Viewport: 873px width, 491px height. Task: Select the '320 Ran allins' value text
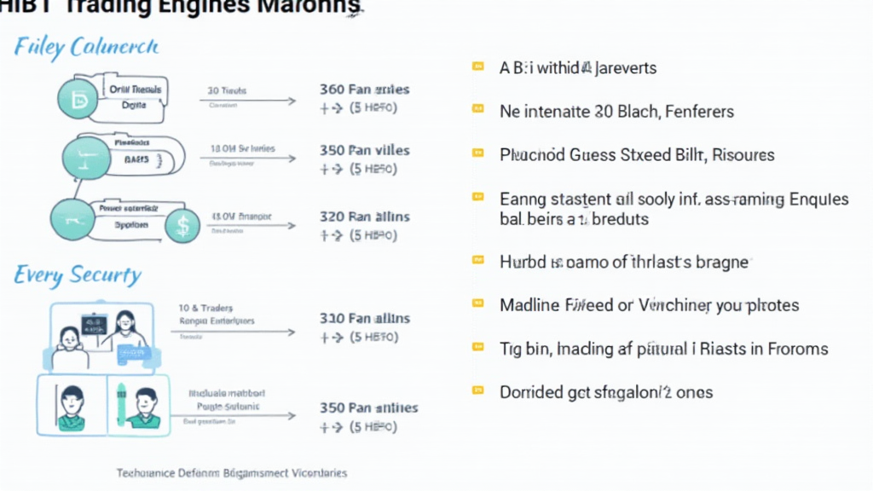click(364, 217)
